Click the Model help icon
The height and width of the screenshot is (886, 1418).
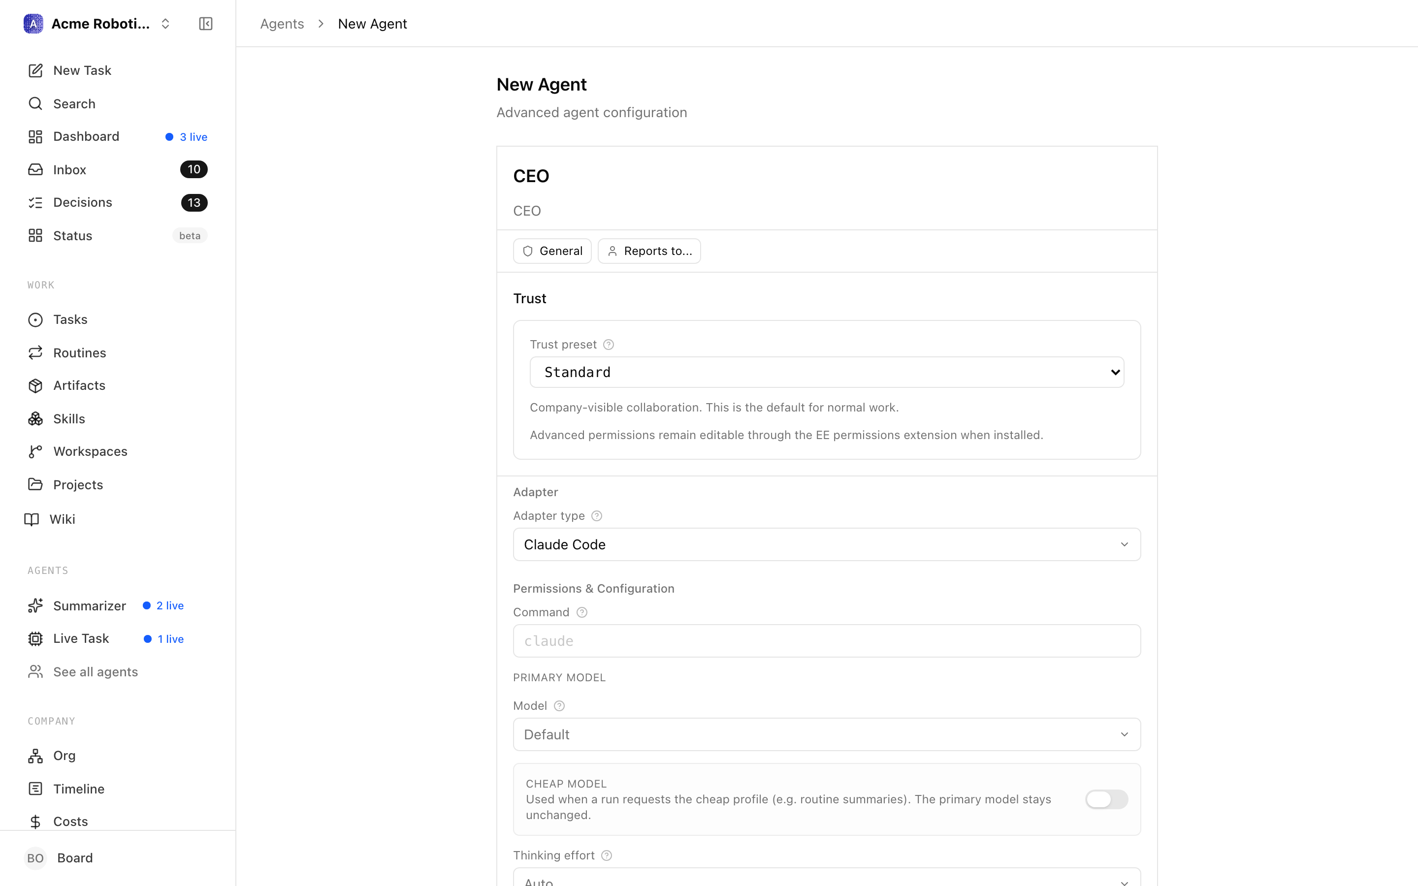click(559, 706)
